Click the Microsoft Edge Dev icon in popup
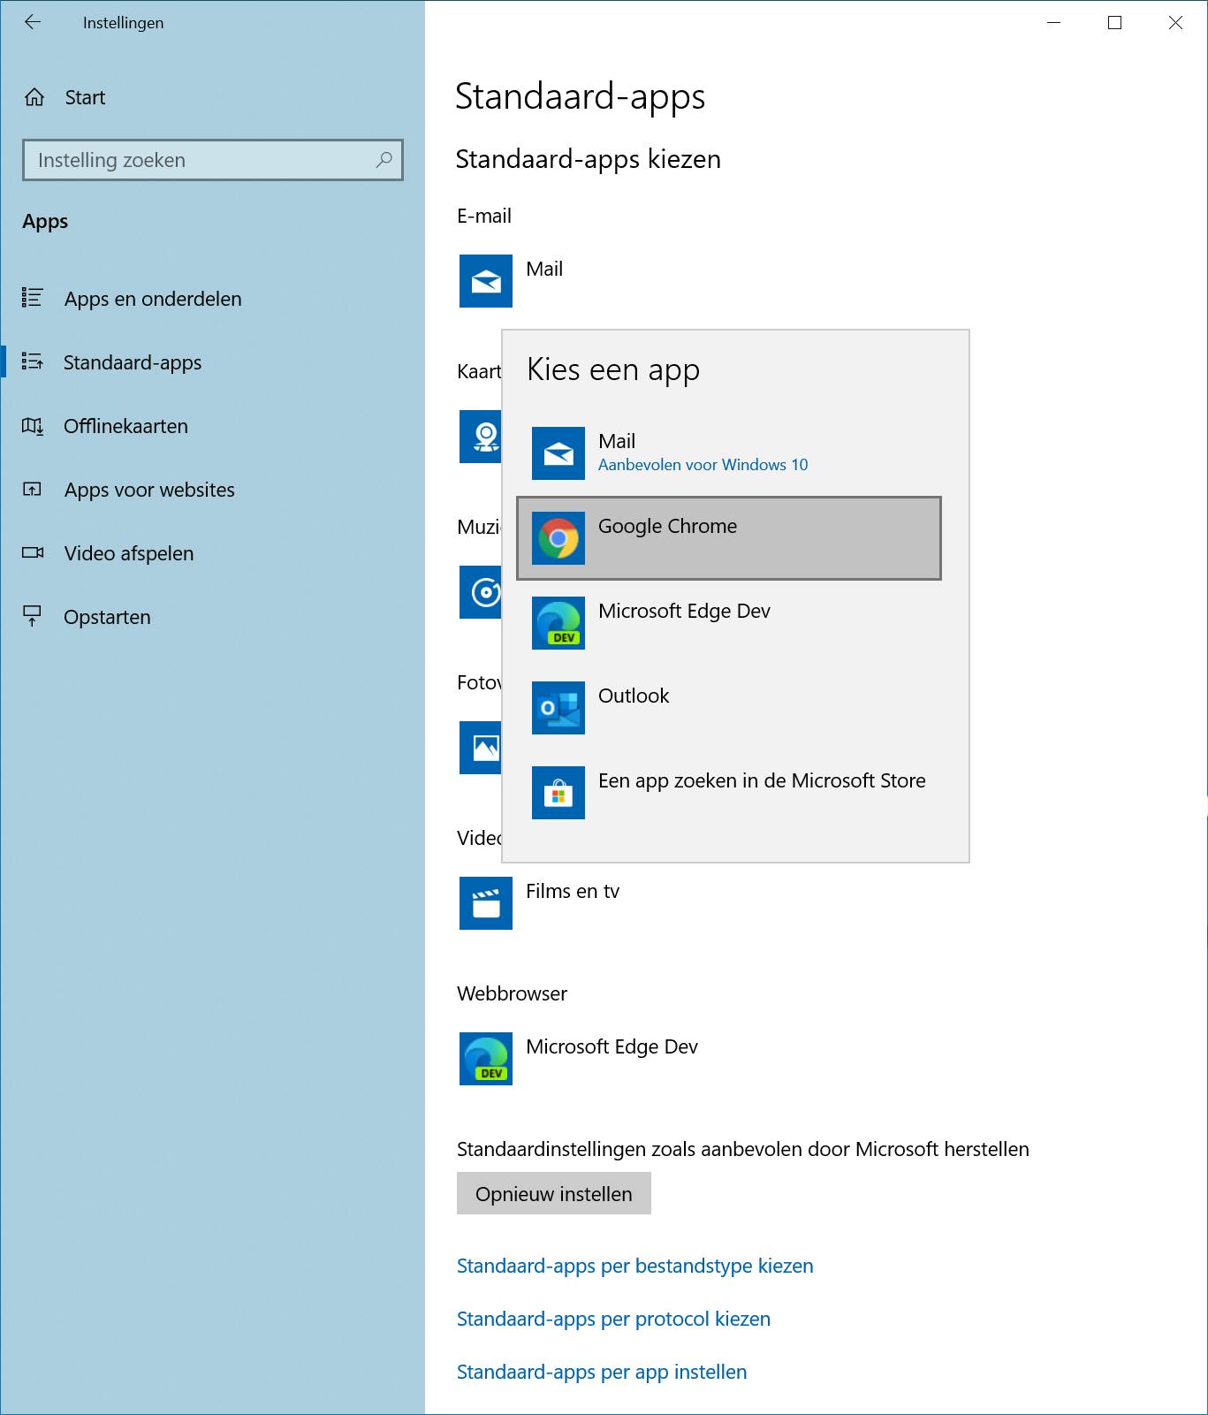 point(558,623)
